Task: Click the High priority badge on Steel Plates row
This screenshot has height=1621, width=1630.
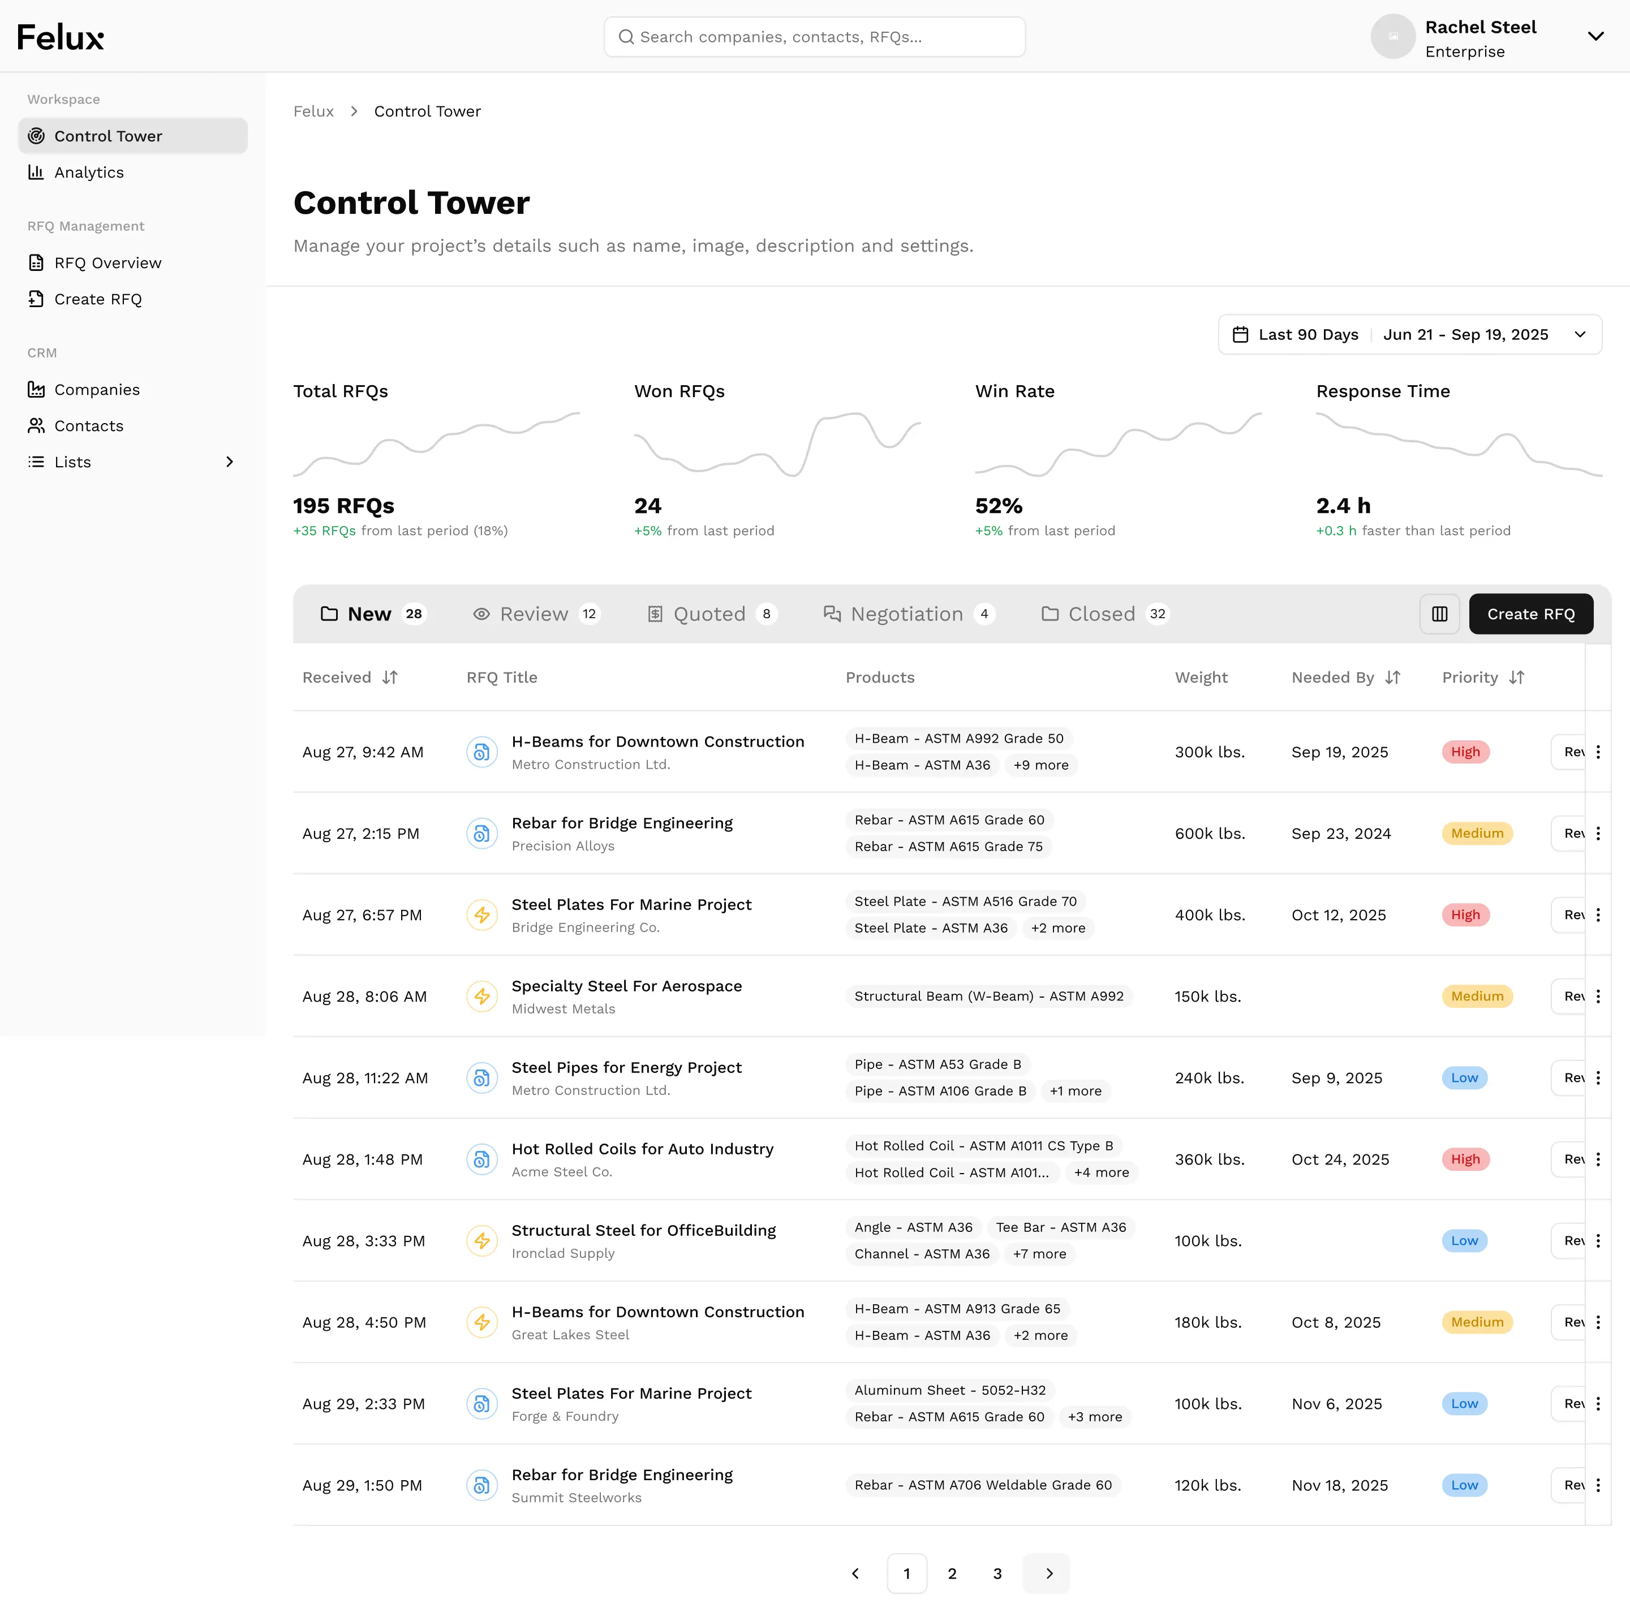Action: (x=1465, y=914)
